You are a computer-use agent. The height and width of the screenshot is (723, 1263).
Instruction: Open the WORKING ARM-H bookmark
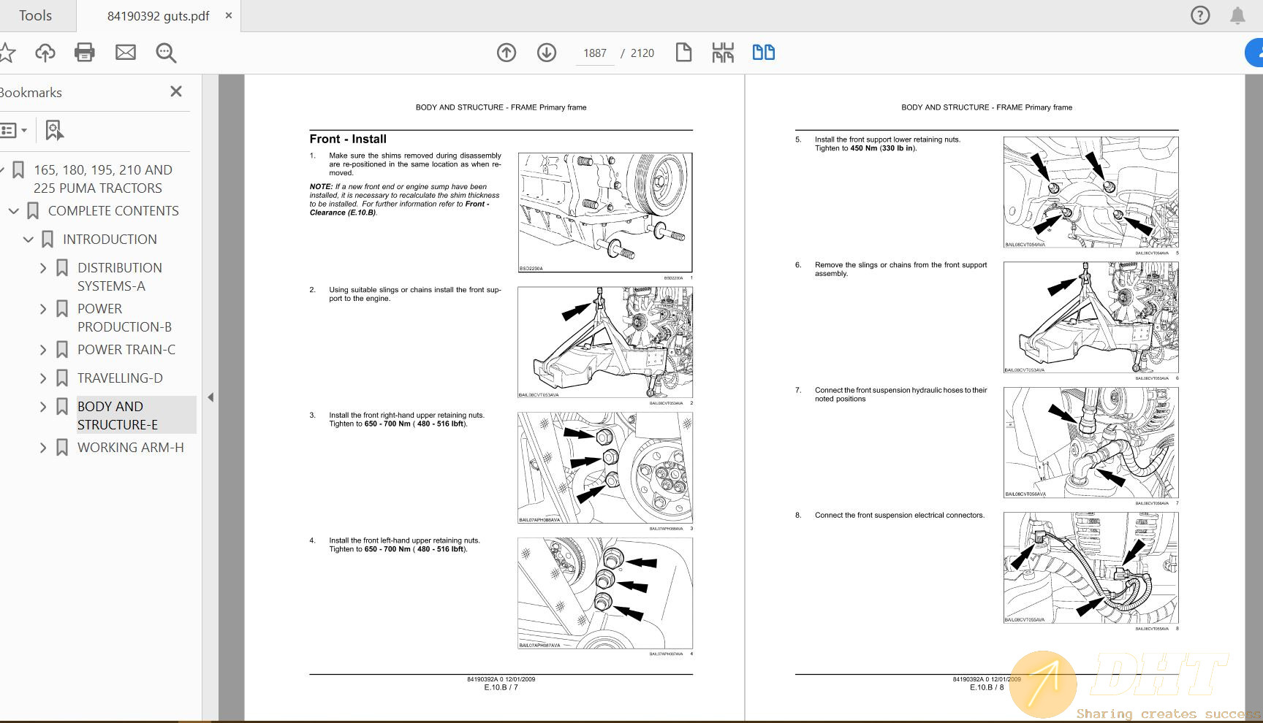130,448
